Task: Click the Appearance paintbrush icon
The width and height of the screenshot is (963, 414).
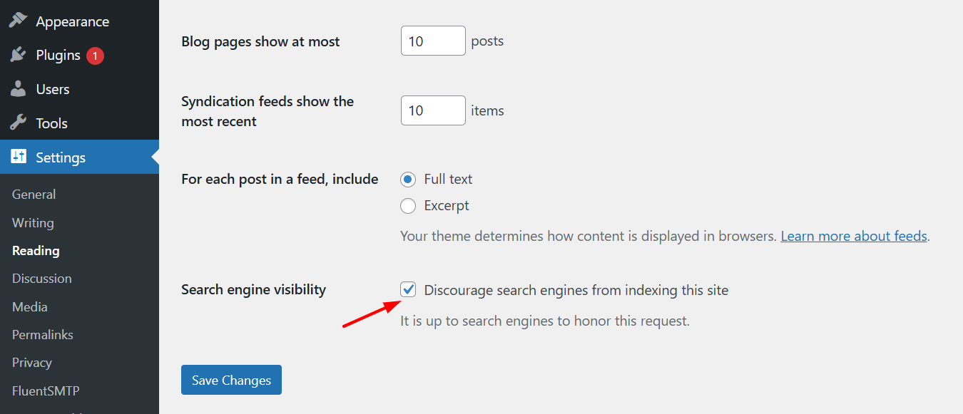Action: click(19, 21)
